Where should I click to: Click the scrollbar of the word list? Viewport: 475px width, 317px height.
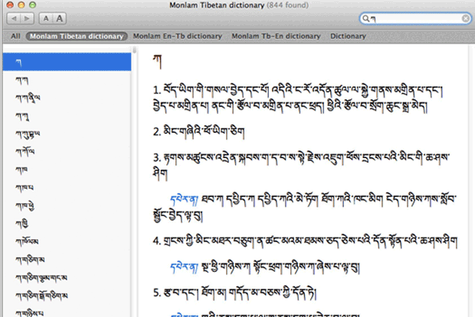click(x=134, y=50)
